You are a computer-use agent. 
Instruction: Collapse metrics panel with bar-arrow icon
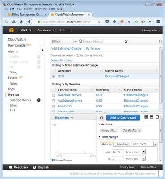161,41
